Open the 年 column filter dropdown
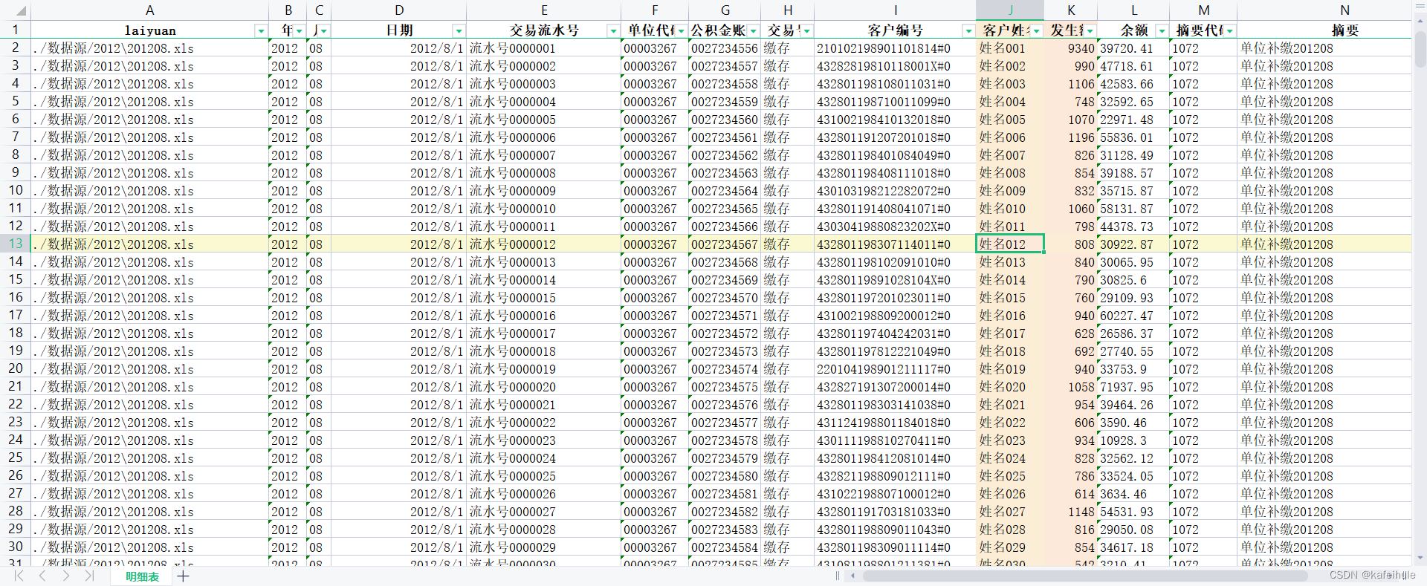 [x=300, y=30]
